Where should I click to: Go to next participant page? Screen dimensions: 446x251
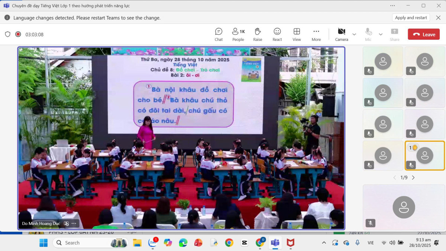pos(413,178)
